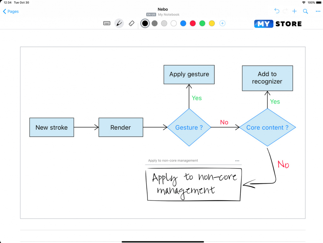This screenshot has width=323, height=243.
Task: Pick the black ink color
Action: [x=145, y=23]
